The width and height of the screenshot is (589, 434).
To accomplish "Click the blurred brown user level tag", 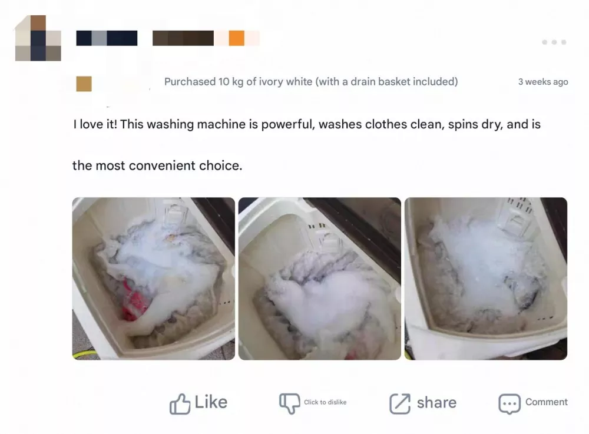I will tap(183, 38).
